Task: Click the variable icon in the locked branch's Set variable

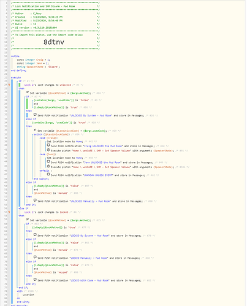Action: click(x=28, y=220)
